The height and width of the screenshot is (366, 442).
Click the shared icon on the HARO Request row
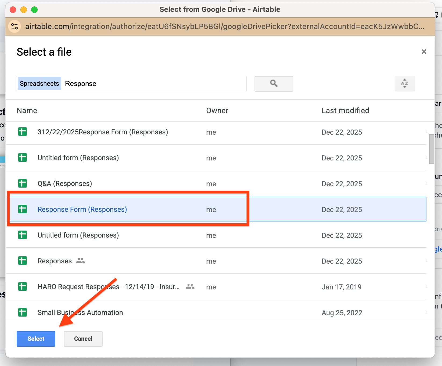tap(190, 287)
